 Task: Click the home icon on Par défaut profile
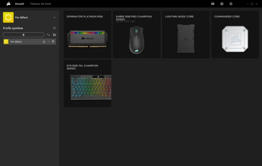pos(44,42)
